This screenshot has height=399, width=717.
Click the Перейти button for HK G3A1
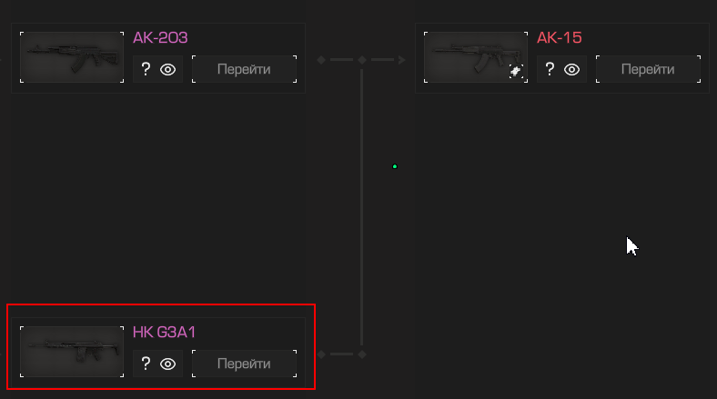(x=244, y=364)
